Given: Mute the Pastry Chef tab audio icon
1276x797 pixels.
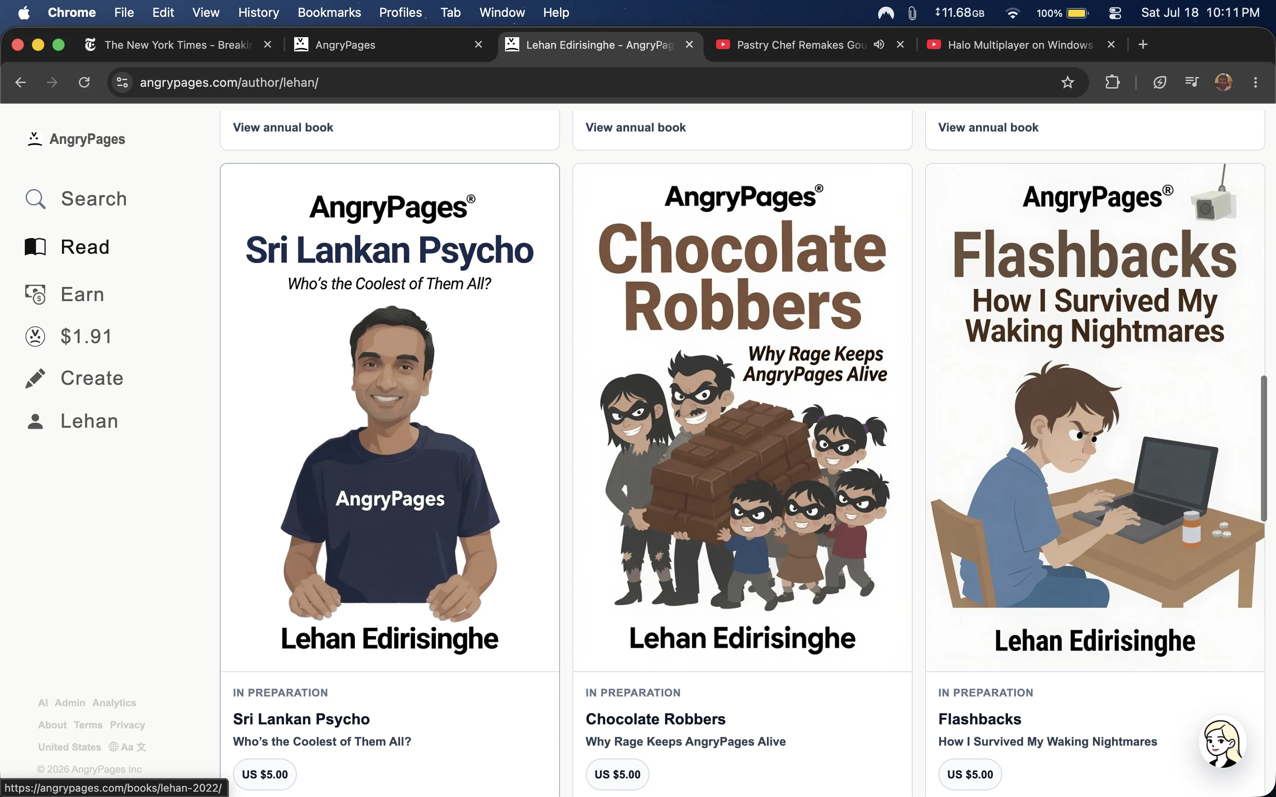Looking at the screenshot, I should [x=879, y=44].
